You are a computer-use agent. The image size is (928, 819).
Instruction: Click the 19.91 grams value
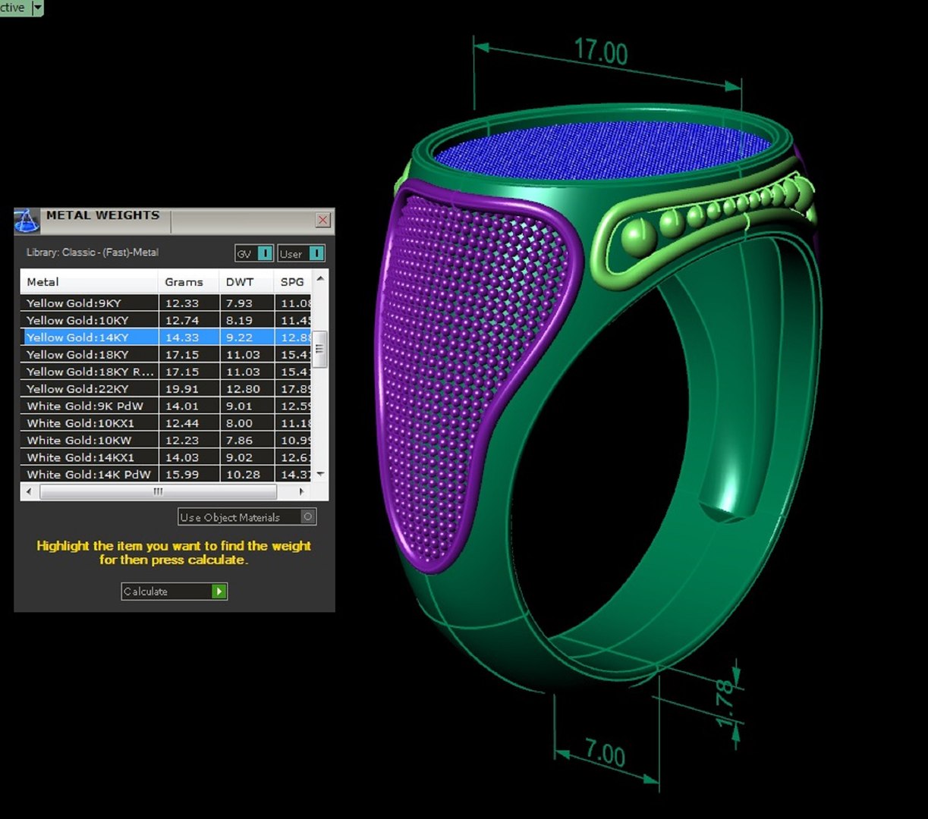click(x=182, y=389)
